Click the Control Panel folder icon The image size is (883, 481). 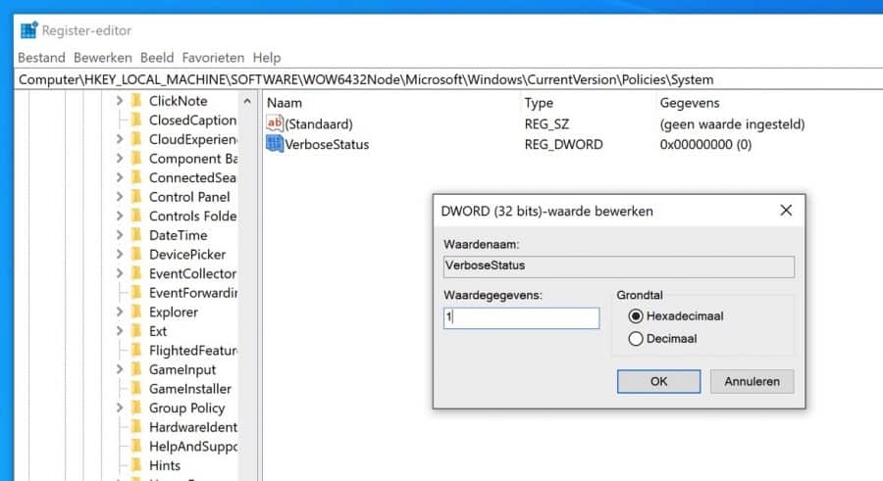click(136, 196)
